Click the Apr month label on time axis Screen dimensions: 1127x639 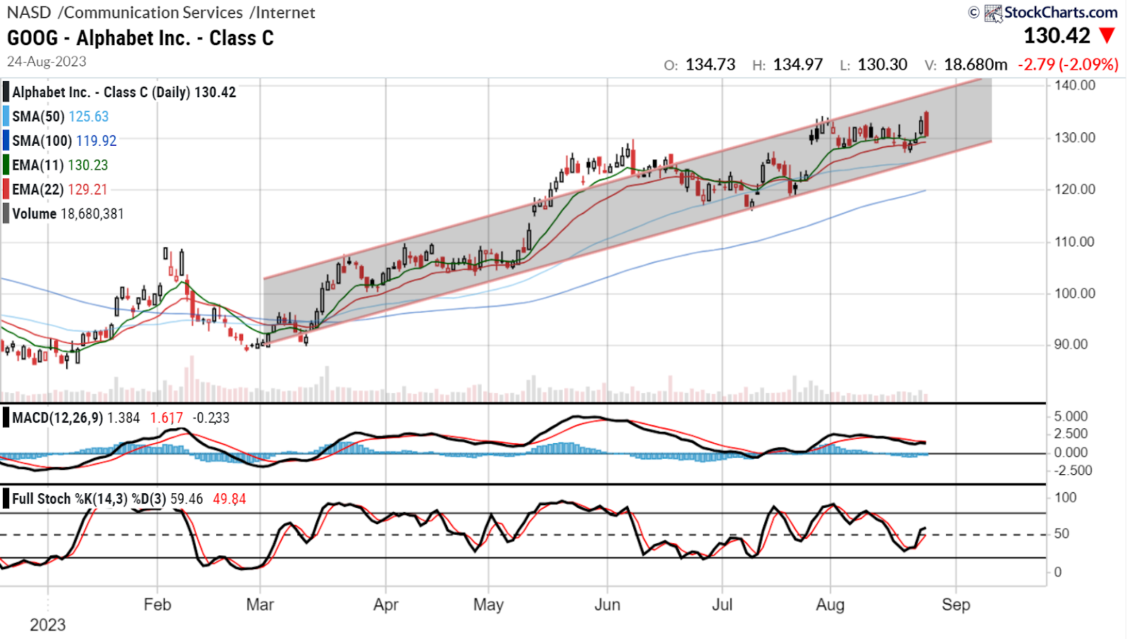386,604
